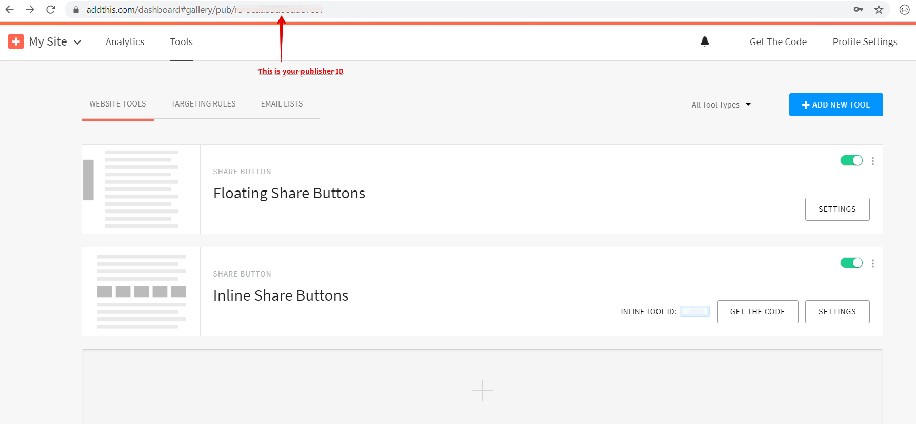This screenshot has width=916, height=424.
Task: Open the Email Lists tab
Action: coord(282,104)
